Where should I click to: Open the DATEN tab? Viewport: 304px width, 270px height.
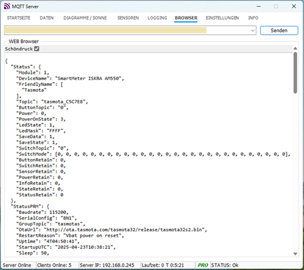coord(47,18)
